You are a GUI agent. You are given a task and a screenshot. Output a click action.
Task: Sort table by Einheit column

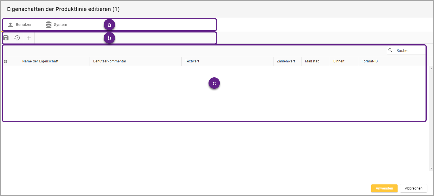click(339, 61)
